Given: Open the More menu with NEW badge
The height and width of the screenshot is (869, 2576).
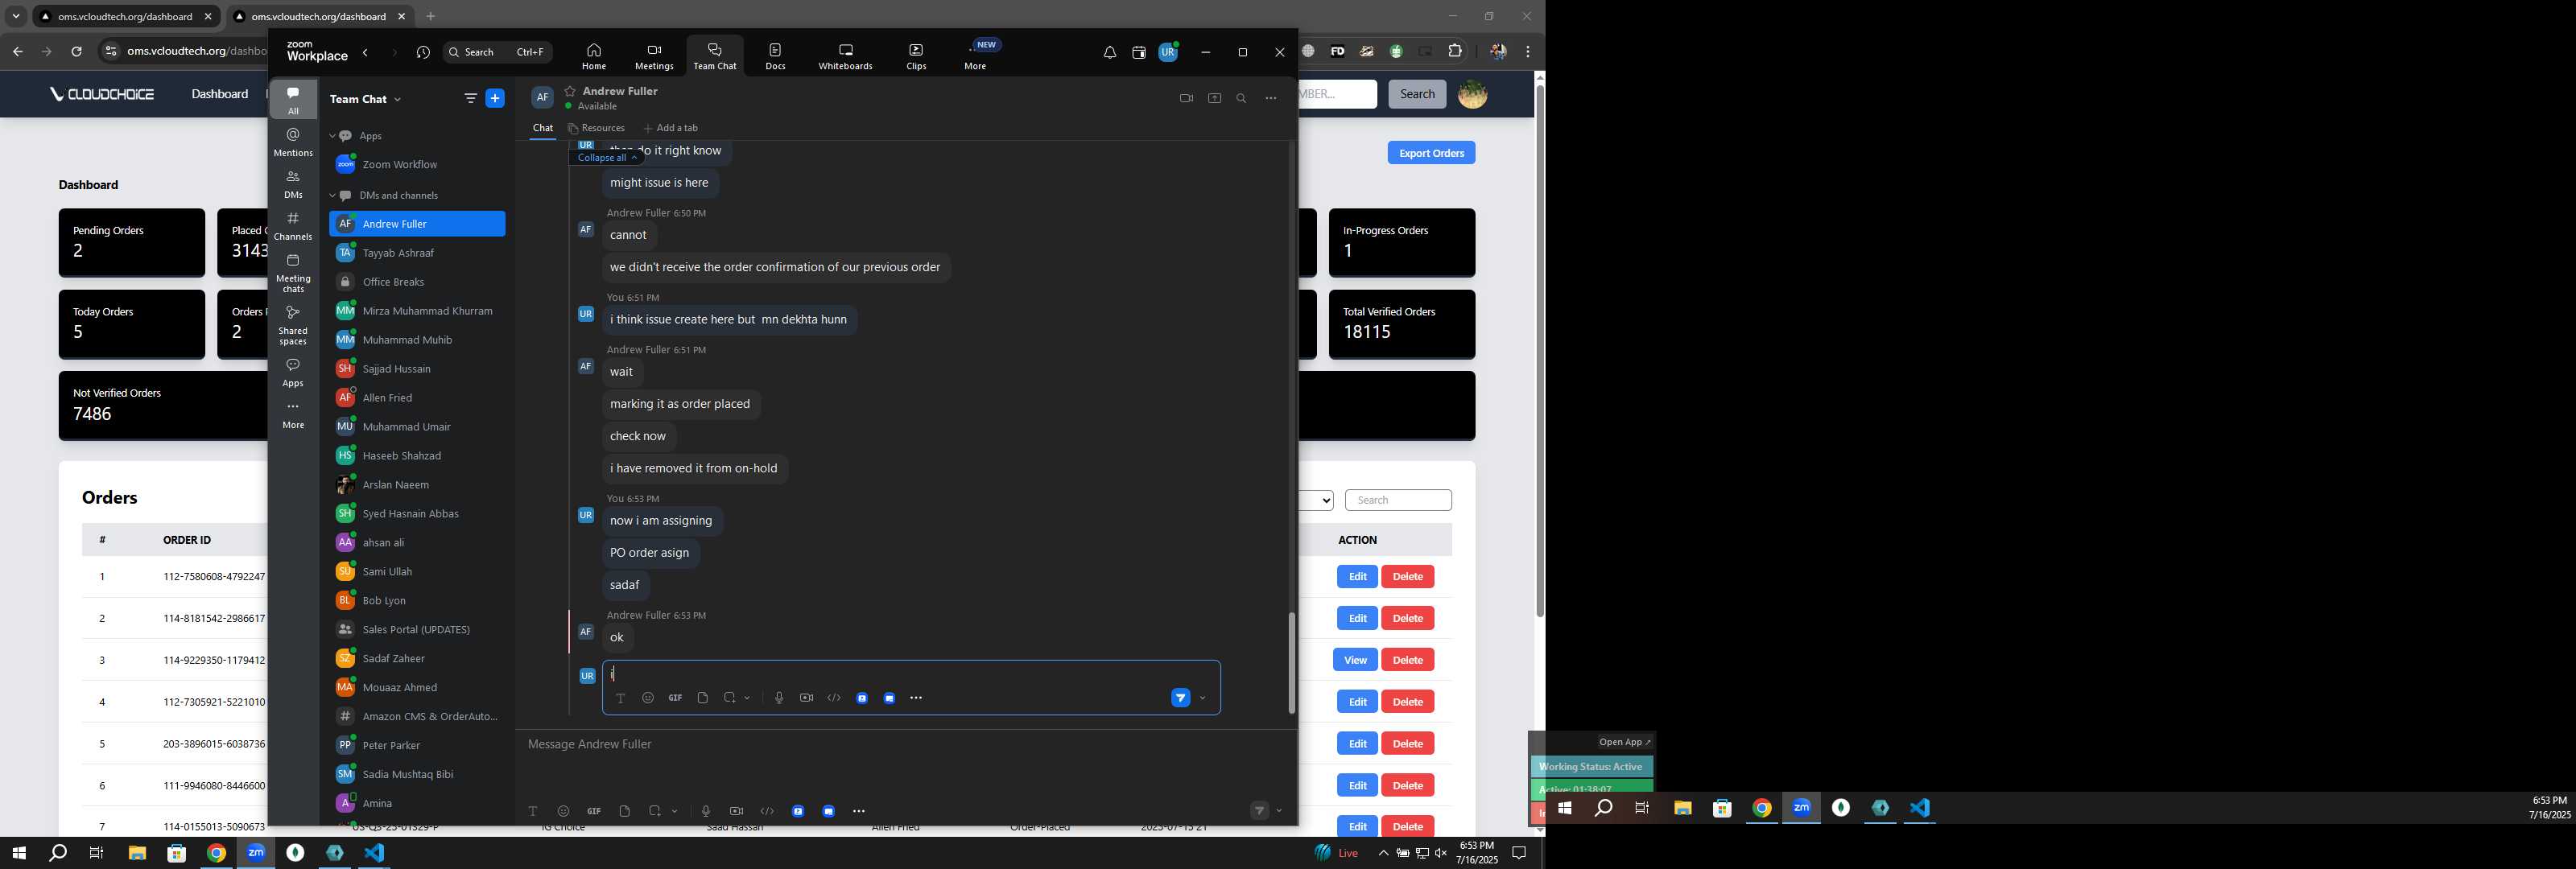Looking at the screenshot, I should (976, 56).
